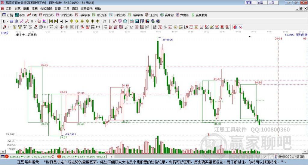
Task: Click the yin-yang symbol icon
Action: (235, 27)
